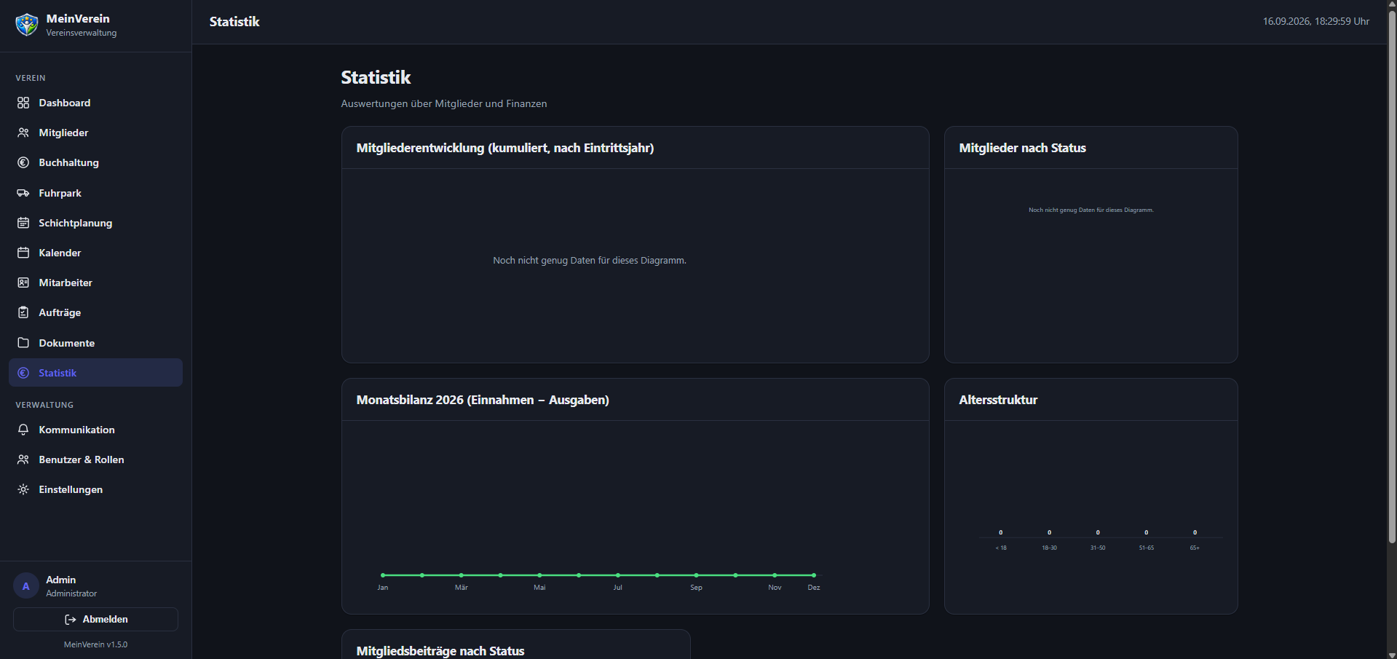Open Schichtplanung in sidebar
Screen dimensions: 1397x659
pyautogui.click(x=95, y=223)
